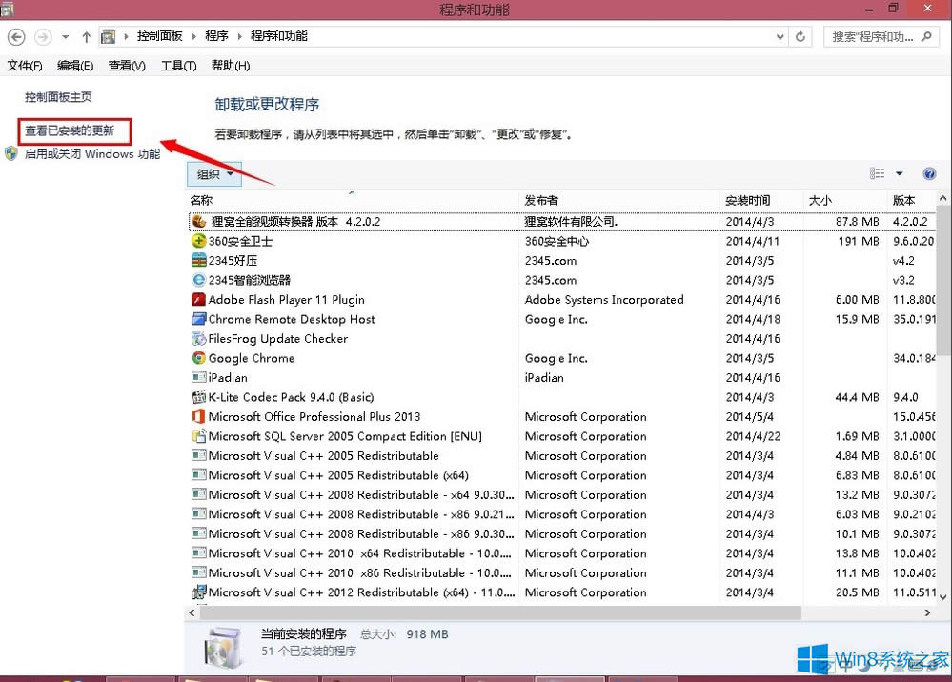Image resolution: width=952 pixels, height=682 pixels.
Task: Click the change view icon
Action: [x=877, y=173]
